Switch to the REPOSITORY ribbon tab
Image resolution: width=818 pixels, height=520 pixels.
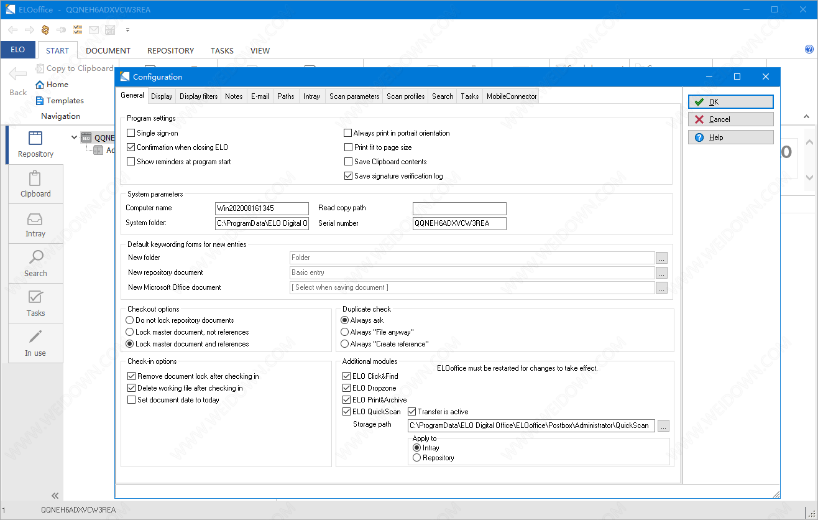[x=170, y=51]
